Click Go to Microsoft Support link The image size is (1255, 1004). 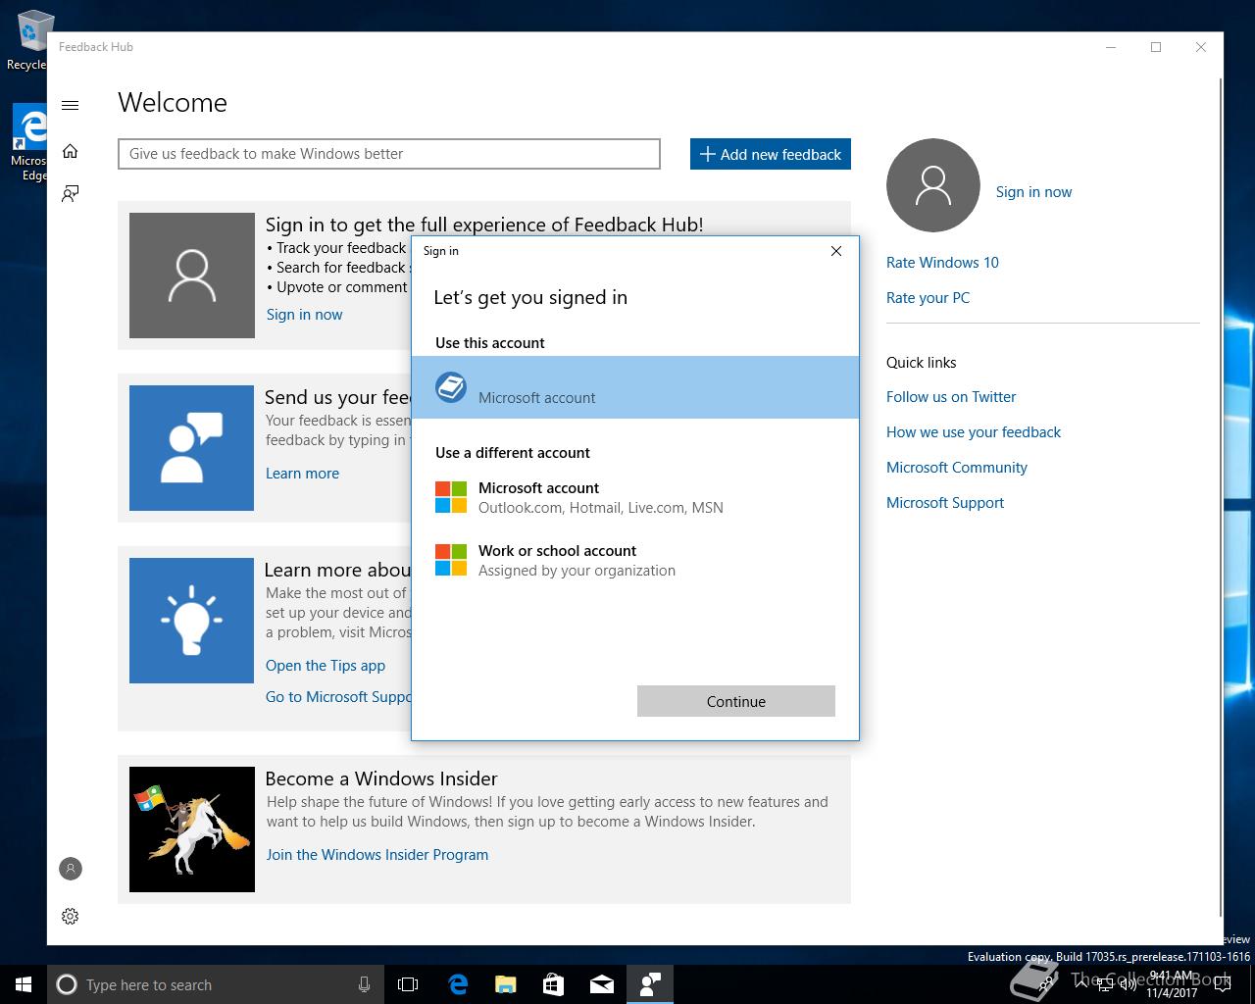tap(338, 697)
